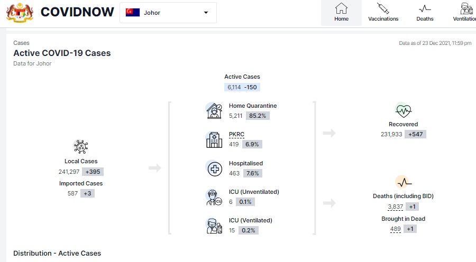
Task: Click the underlined 3,837 deaths figure
Action: pyautogui.click(x=395, y=207)
